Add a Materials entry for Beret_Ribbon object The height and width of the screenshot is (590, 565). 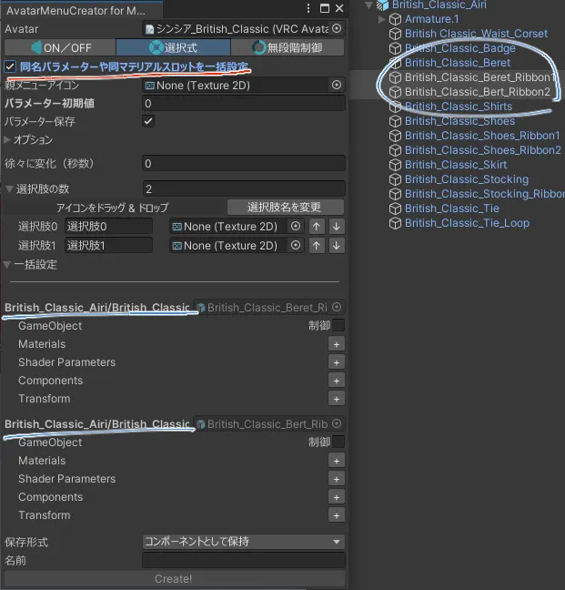[x=337, y=344]
